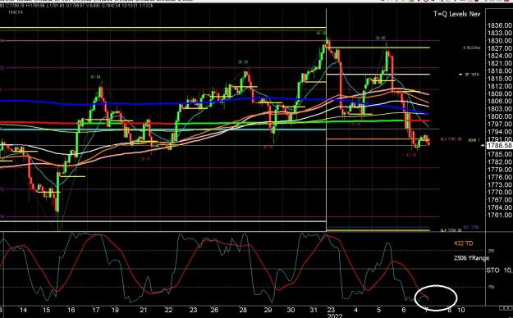Click the 1761.00 price axis label
This screenshot has height=318, width=513.
[500, 215]
